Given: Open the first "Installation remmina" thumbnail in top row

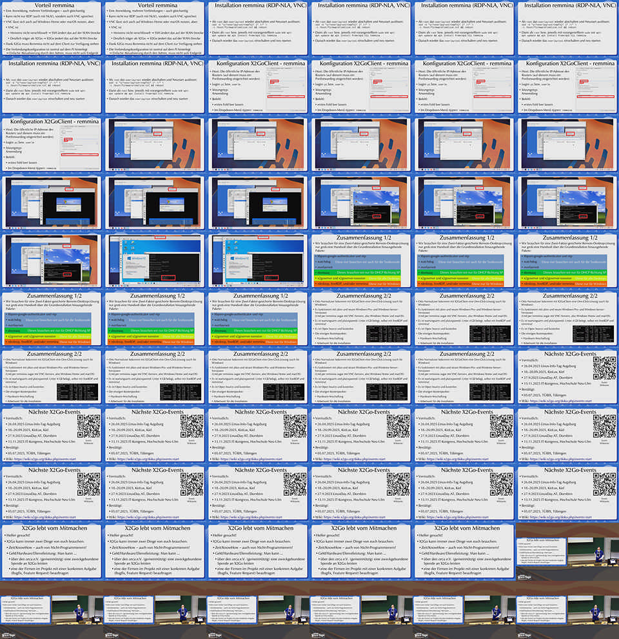Looking at the screenshot, I should [258, 28].
